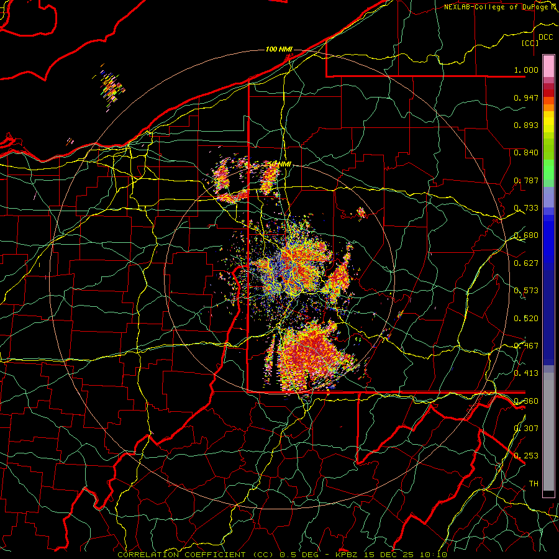Select the 0.787 scale value
Viewport: 559px width, 559px height.
[x=526, y=180]
